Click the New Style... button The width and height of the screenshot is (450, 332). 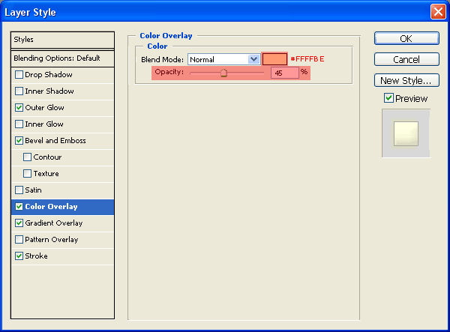point(406,80)
